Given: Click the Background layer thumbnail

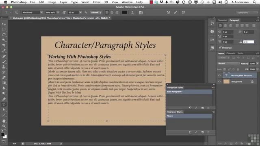Looking at the screenshot, I should click(x=227, y=82).
